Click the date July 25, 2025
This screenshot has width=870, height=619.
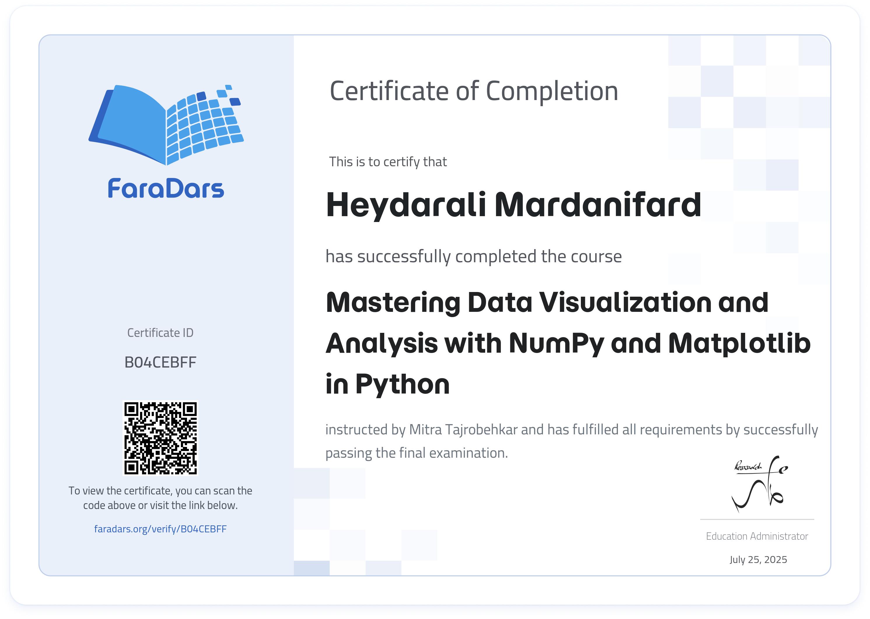pyautogui.click(x=758, y=559)
